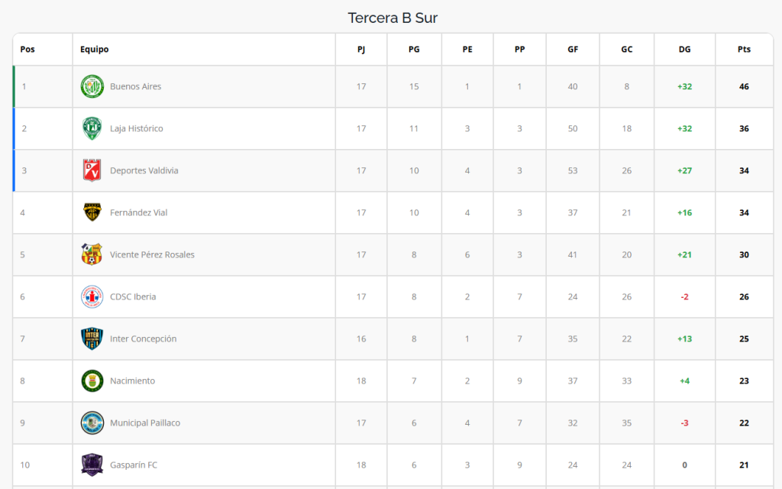This screenshot has height=489, width=782.
Task: Click the Inter Concepción shield logo
Action: pos(92,338)
